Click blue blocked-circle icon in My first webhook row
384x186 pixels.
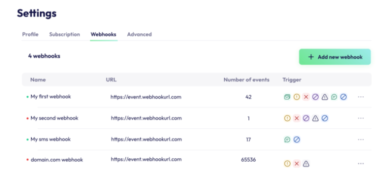coord(343,97)
